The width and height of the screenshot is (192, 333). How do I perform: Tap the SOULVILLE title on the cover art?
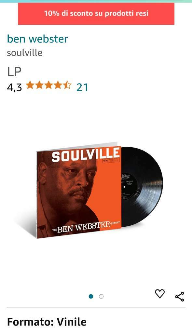coord(86,155)
